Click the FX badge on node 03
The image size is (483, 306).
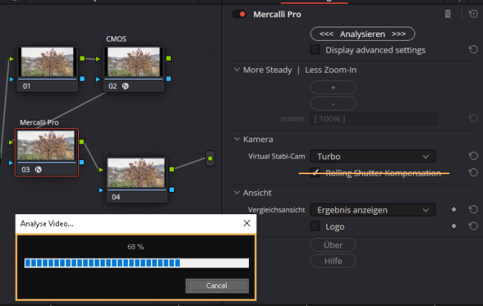(x=39, y=169)
